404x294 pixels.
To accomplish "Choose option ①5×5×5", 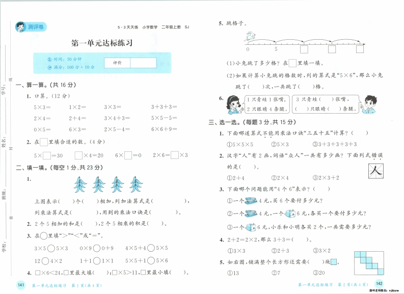I will tap(236, 144).
